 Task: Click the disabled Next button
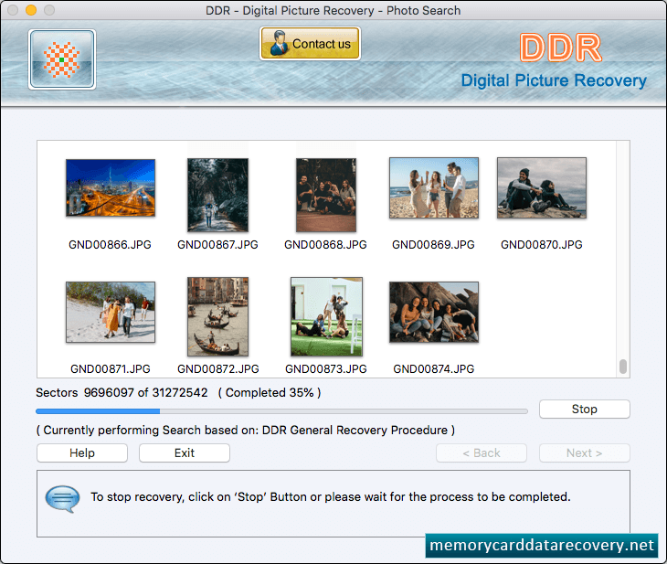point(585,452)
